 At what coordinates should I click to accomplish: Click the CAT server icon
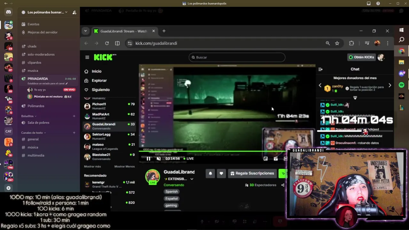(x=9, y=131)
